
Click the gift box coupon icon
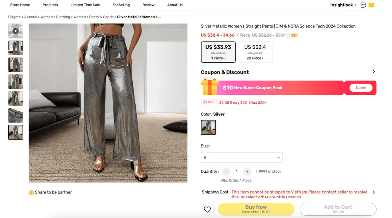click(x=210, y=87)
